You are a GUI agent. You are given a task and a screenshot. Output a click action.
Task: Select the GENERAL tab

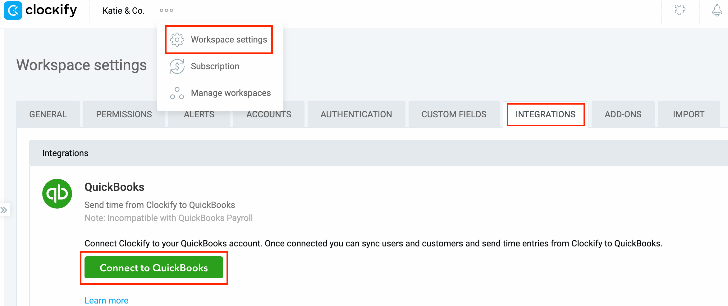(48, 114)
